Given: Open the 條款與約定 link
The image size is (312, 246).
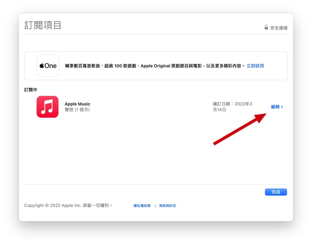Looking at the screenshot, I should [x=168, y=206].
